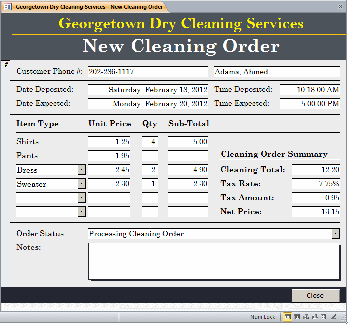The height and width of the screenshot is (325, 349).
Task: Click inside the Notes text box
Action: pyautogui.click(x=214, y=261)
